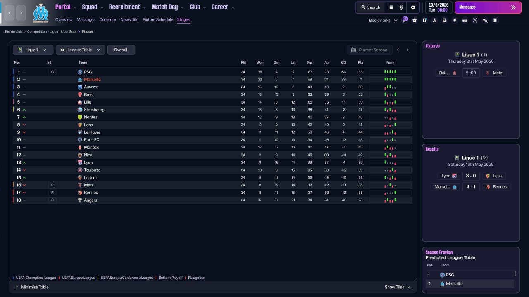
Task: Expand the Career menu chevron
Action: (233, 7)
